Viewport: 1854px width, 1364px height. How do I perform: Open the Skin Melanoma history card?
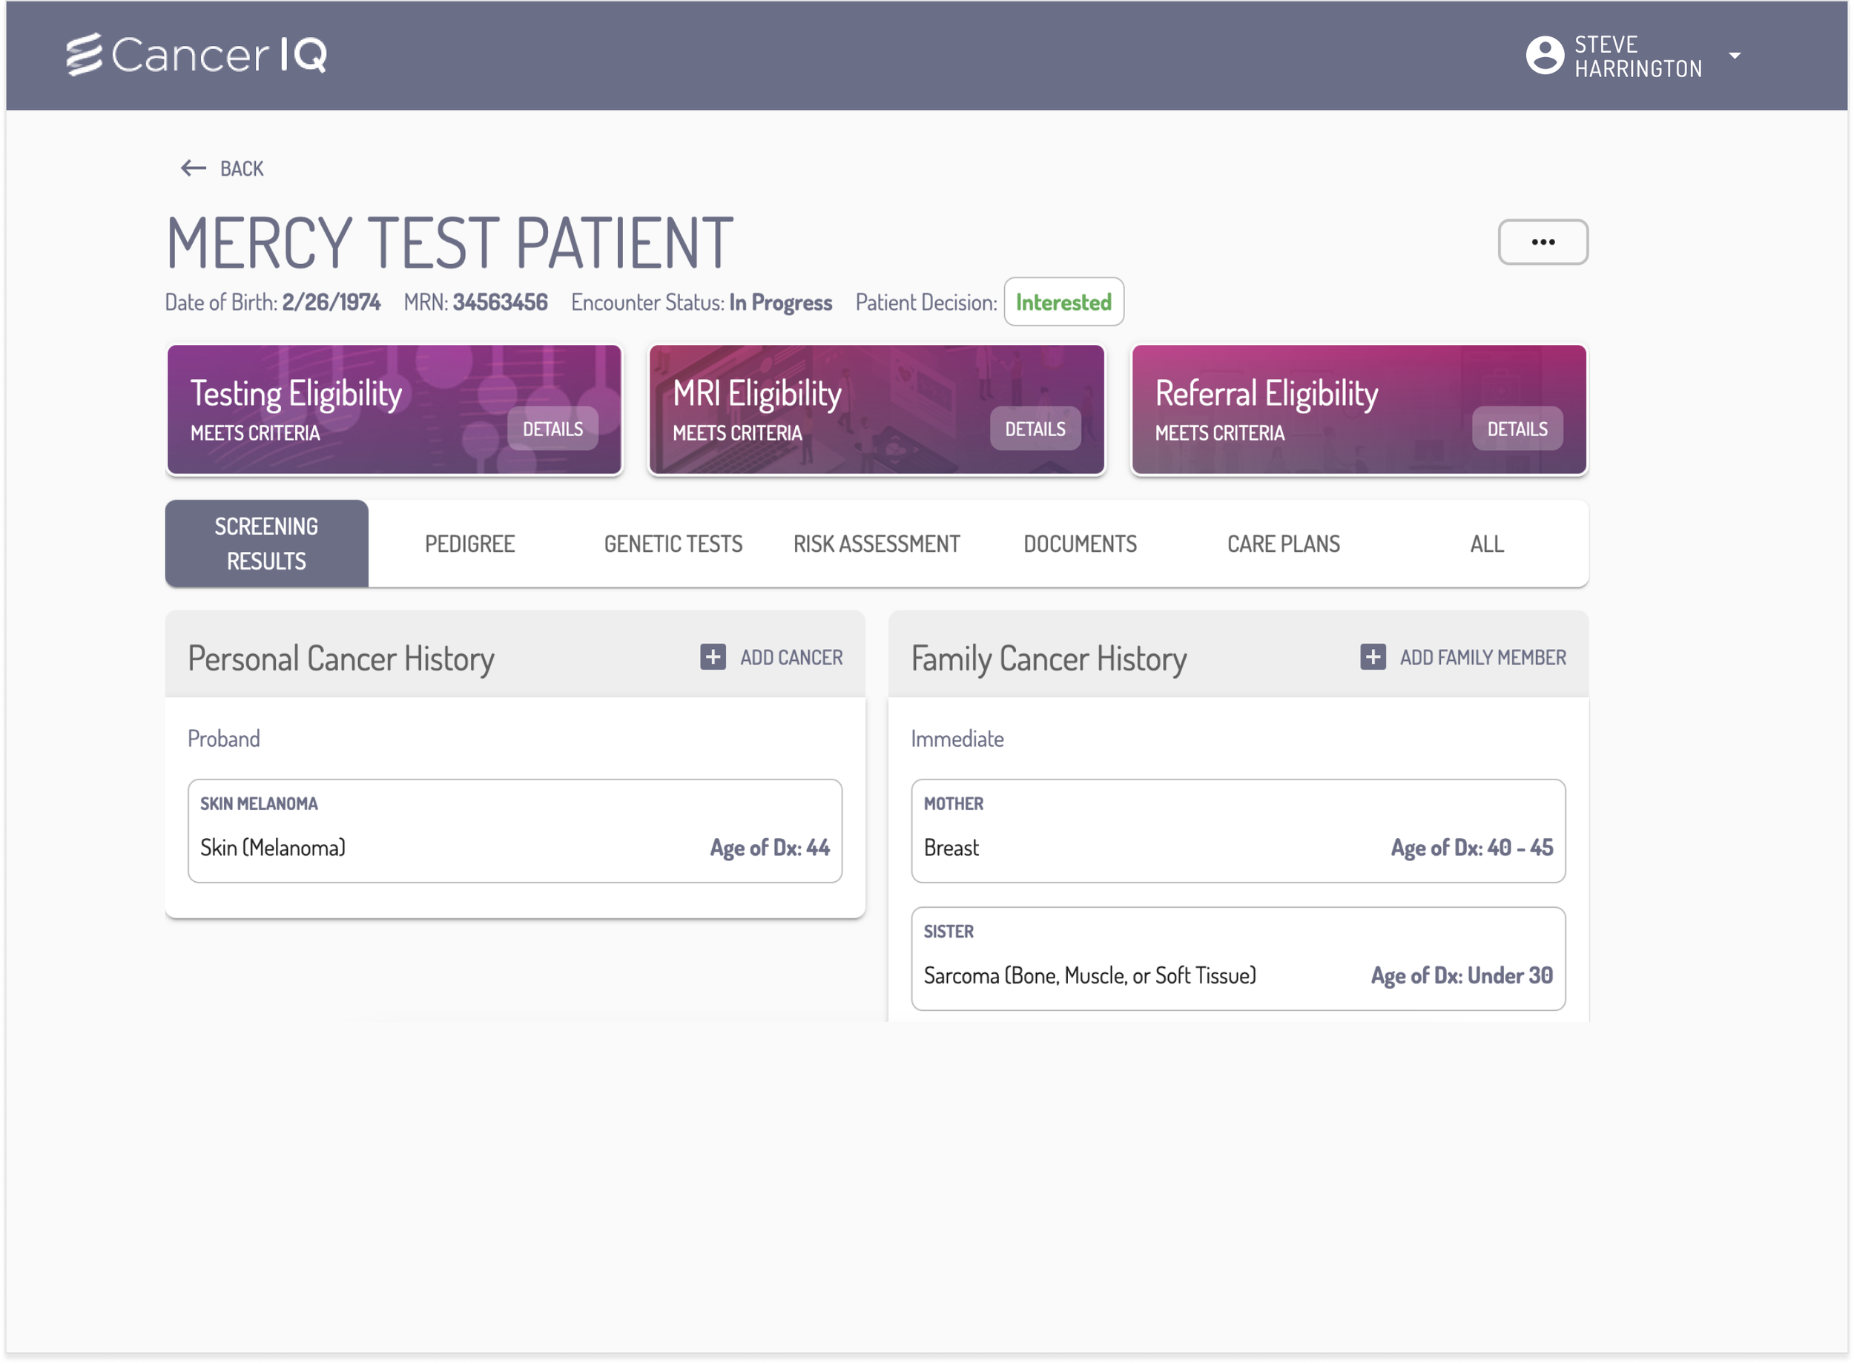click(514, 831)
